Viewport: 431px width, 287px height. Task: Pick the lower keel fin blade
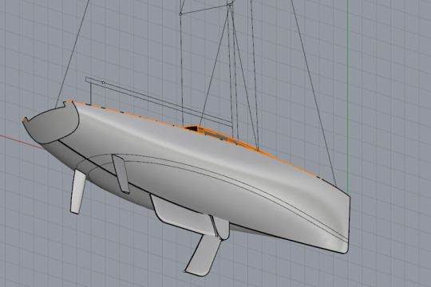pyautogui.click(x=203, y=254)
